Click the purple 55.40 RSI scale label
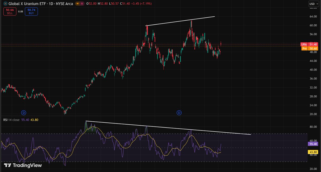The height and width of the screenshot is (172, 321). point(313,144)
